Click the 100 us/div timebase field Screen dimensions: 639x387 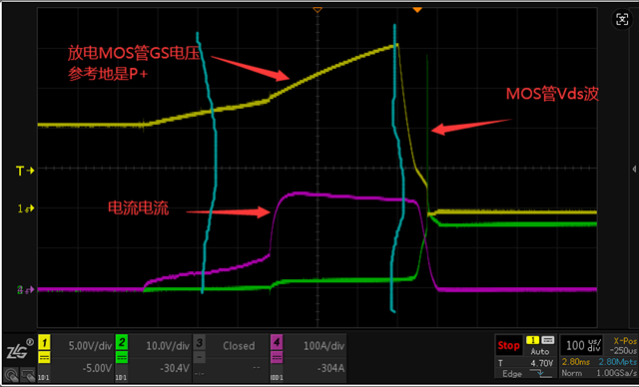click(583, 345)
